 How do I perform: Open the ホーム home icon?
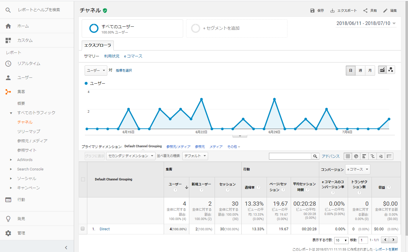tap(8, 26)
